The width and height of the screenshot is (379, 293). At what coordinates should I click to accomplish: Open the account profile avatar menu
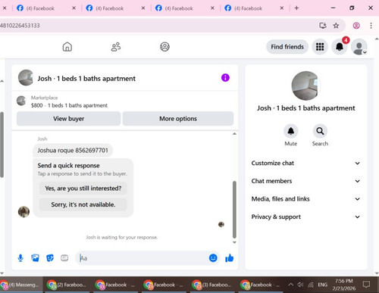tap(359, 47)
